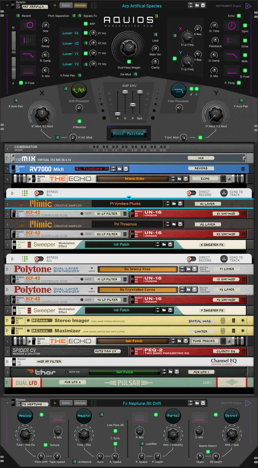This screenshot has height=468, width=258.
Task: Collapse the Fx Neptune combinator panel
Action: (7, 403)
